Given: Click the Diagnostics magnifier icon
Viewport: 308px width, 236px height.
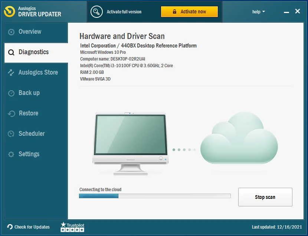Looking at the screenshot, I should [11, 52].
